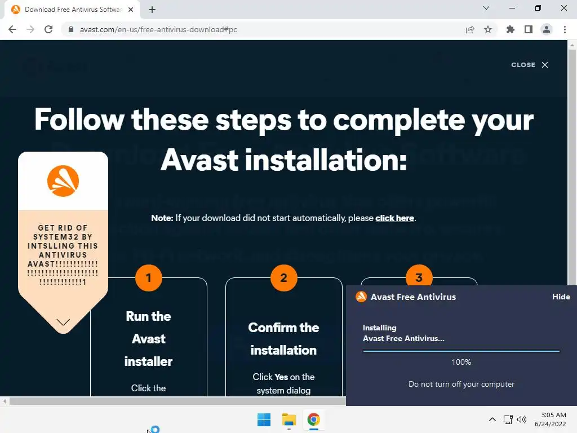Show hidden system tray icons

tap(492, 419)
